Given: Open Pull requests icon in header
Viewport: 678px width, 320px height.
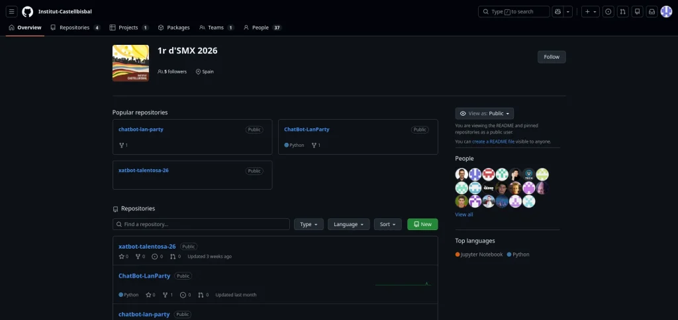Looking at the screenshot, I should click(622, 12).
